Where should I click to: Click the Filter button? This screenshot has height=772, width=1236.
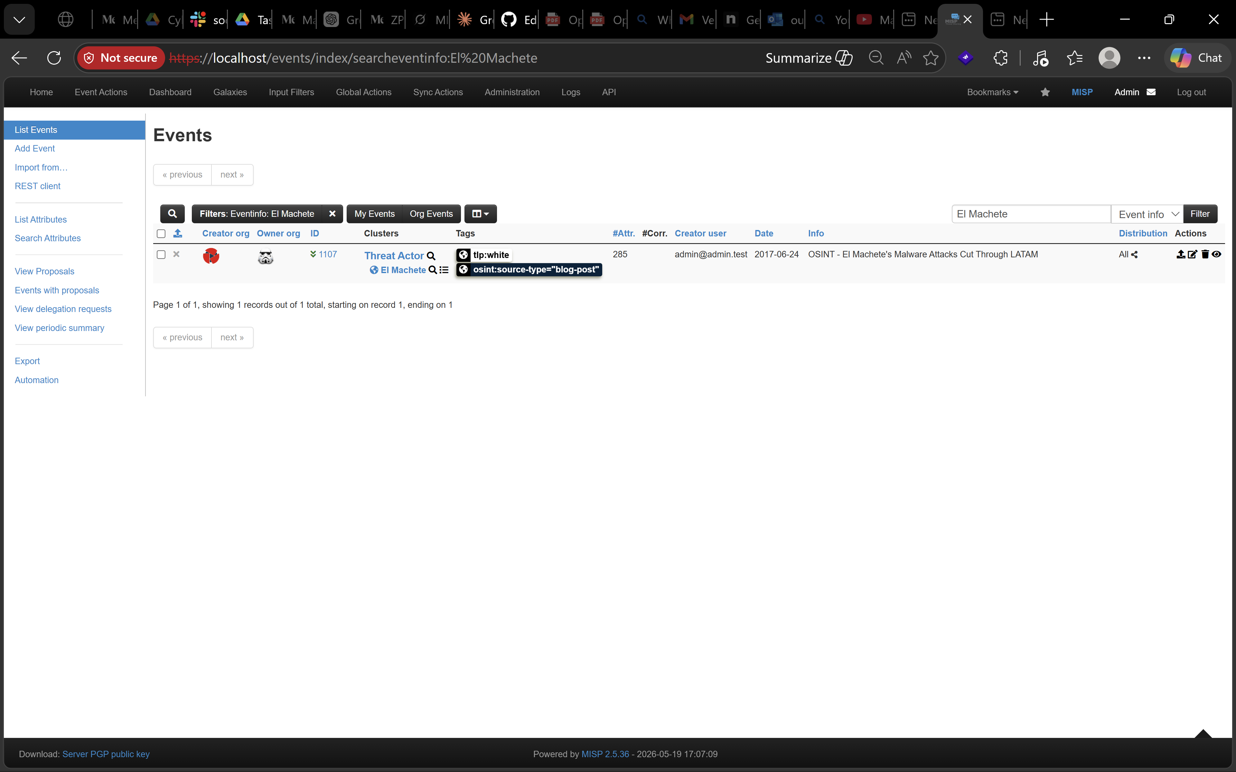coord(1200,214)
